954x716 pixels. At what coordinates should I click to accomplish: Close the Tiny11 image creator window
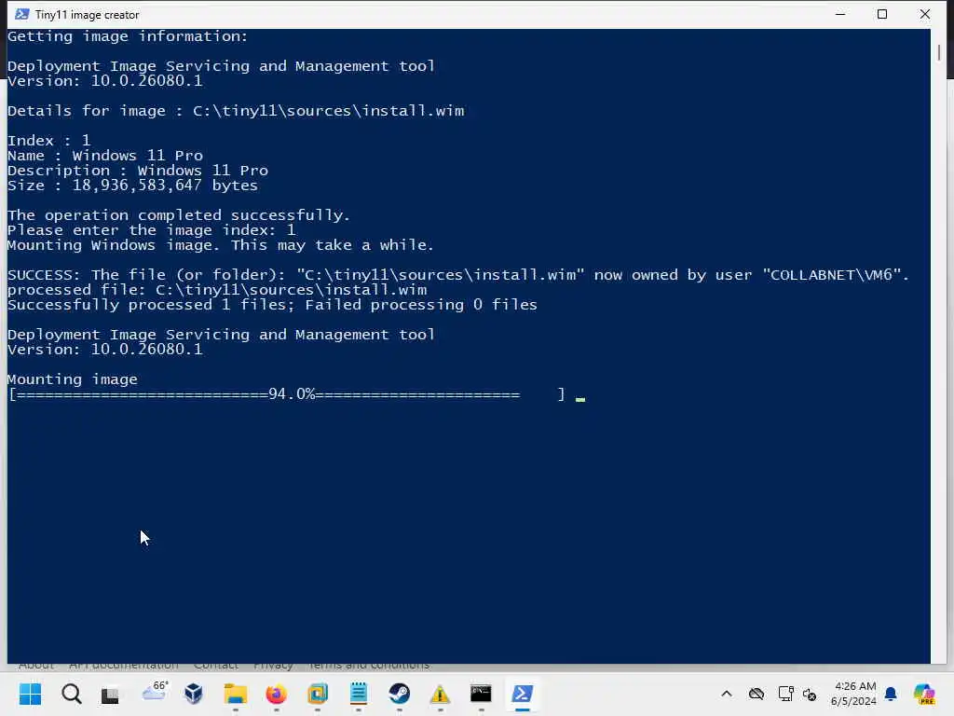(x=925, y=14)
